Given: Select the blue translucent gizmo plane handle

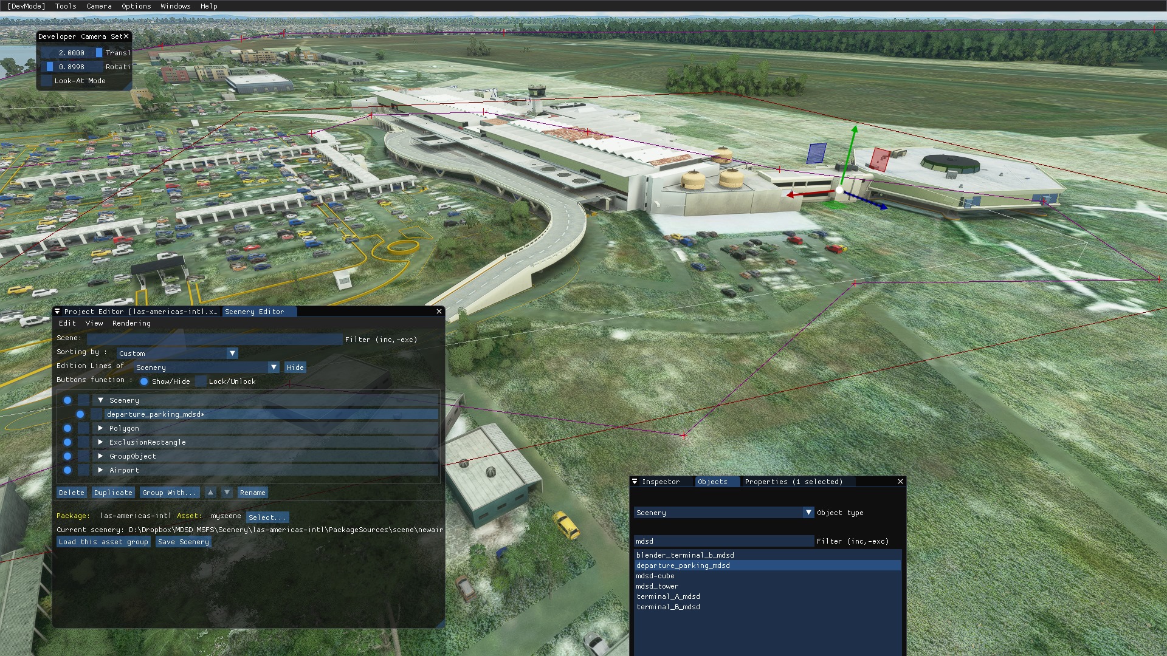Looking at the screenshot, I should pos(816,153).
